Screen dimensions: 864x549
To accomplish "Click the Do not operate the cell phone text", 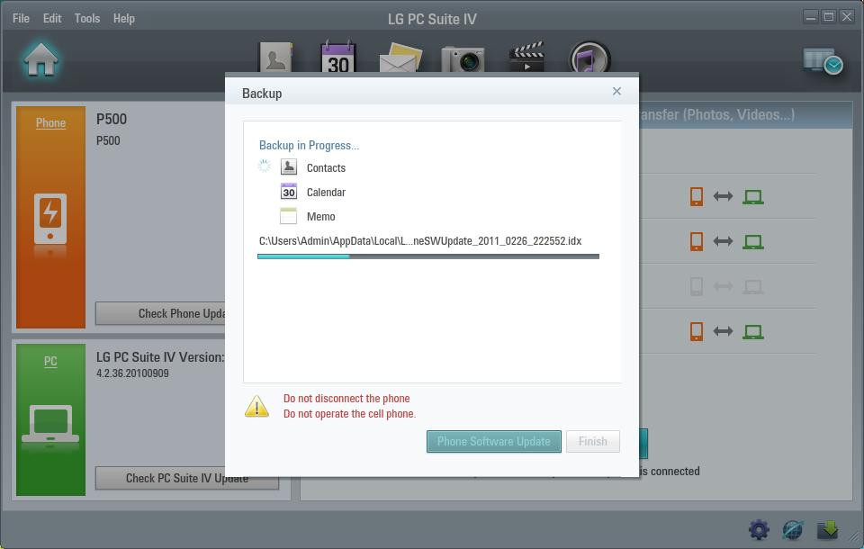I will point(350,413).
